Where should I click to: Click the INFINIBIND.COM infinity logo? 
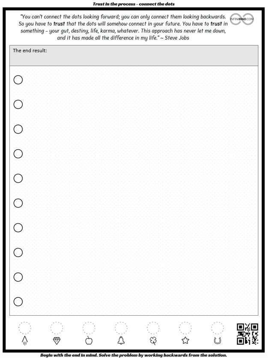242,19
